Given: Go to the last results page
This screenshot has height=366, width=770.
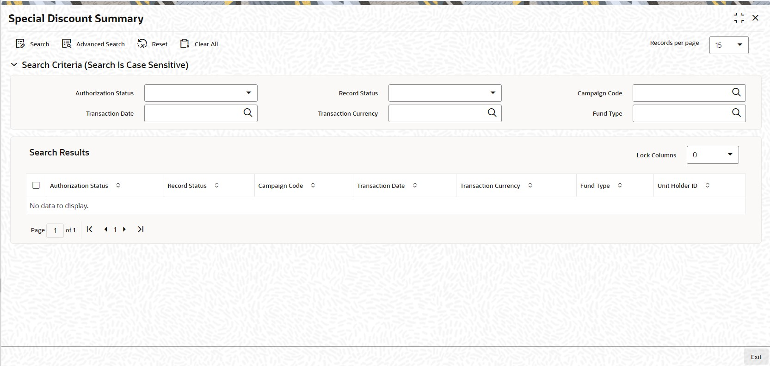Looking at the screenshot, I should click(x=141, y=229).
